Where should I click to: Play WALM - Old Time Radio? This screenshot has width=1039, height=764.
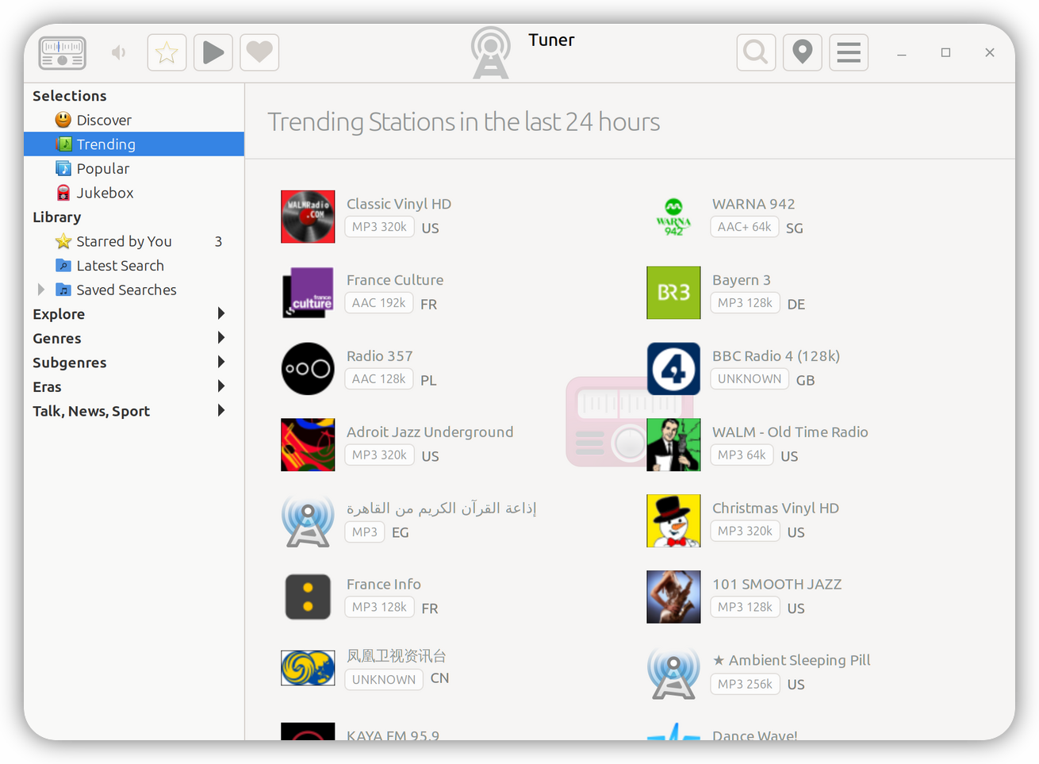[790, 432]
